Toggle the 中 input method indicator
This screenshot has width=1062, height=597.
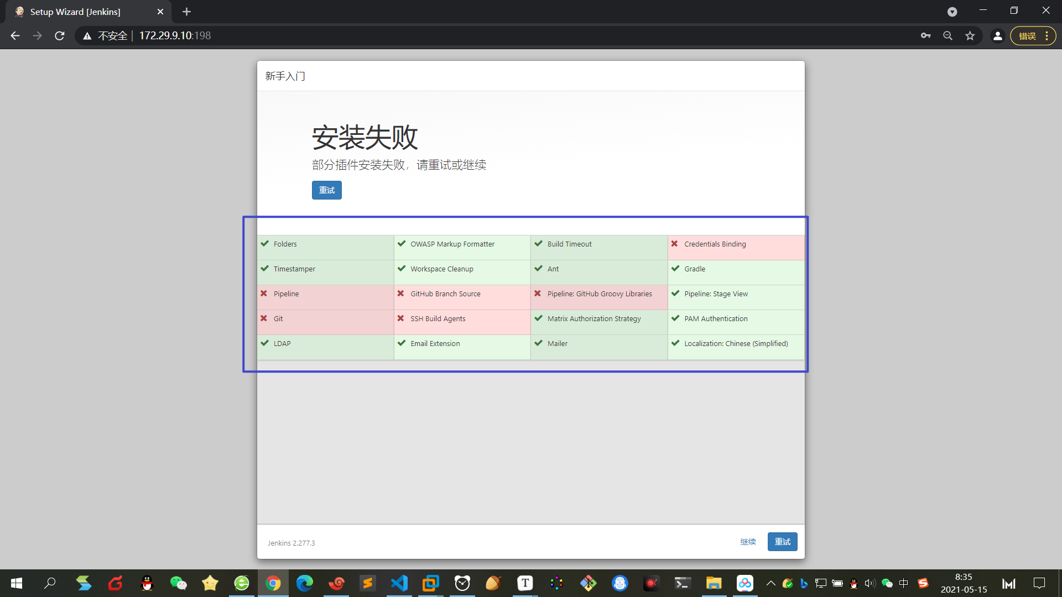[904, 583]
